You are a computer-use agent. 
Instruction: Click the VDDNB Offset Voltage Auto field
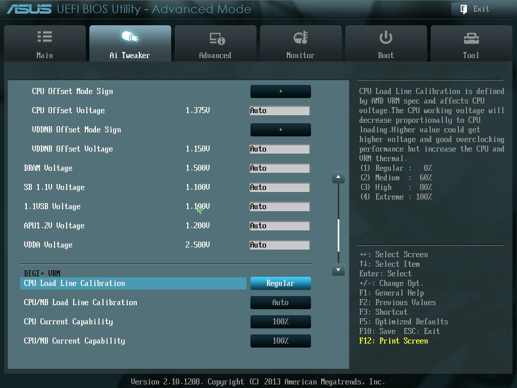[x=280, y=149]
